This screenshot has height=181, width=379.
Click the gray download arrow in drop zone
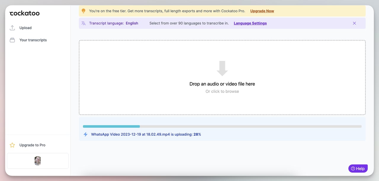pos(222,68)
